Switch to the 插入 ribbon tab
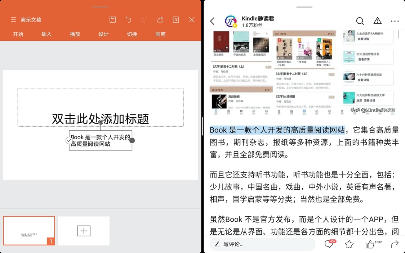405x253 pixels. pyautogui.click(x=46, y=34)
